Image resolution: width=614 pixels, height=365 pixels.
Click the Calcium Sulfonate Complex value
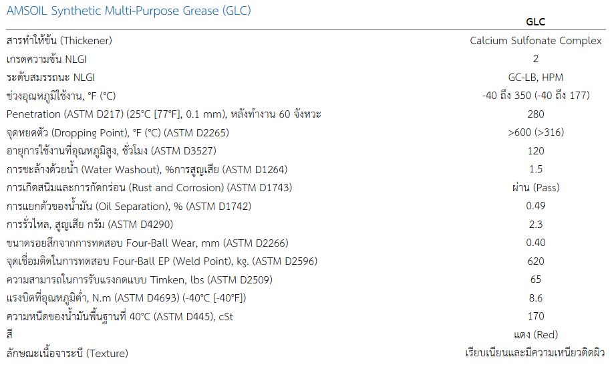coord(535,41)
